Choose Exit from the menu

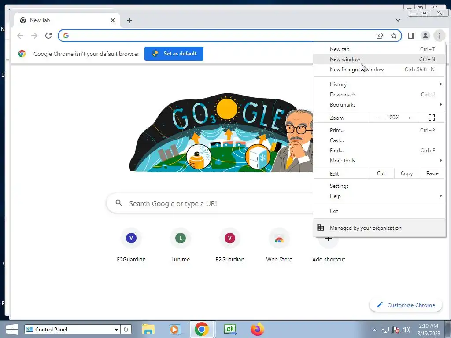tap(379, 211)
